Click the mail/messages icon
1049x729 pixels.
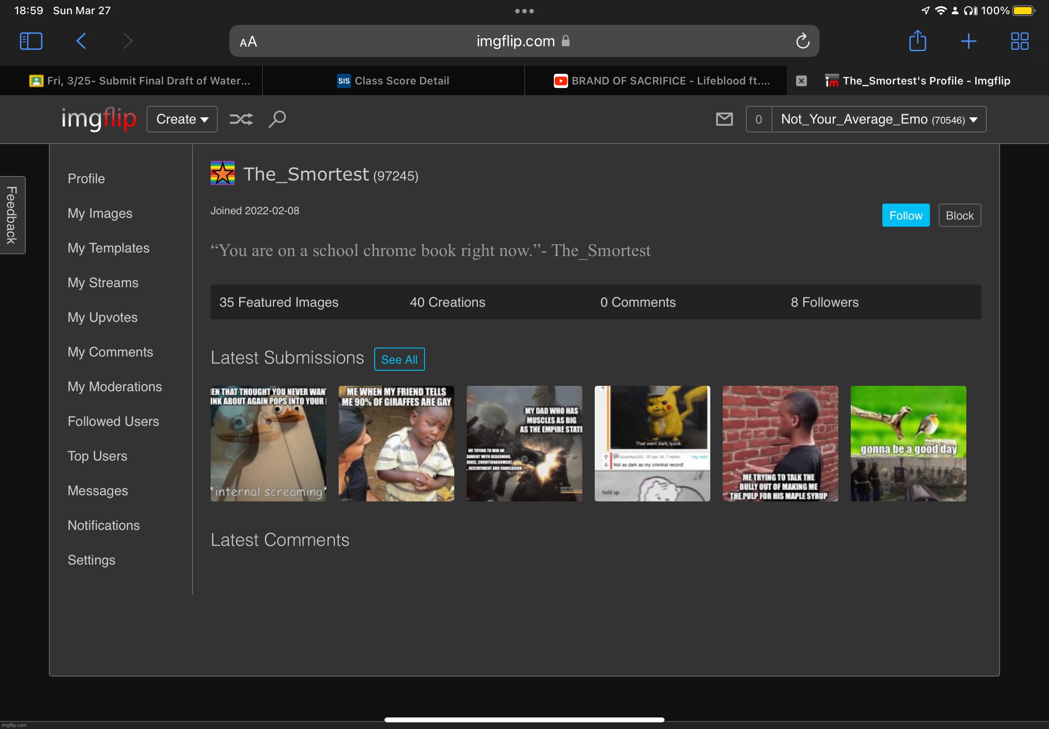point(725,120)
